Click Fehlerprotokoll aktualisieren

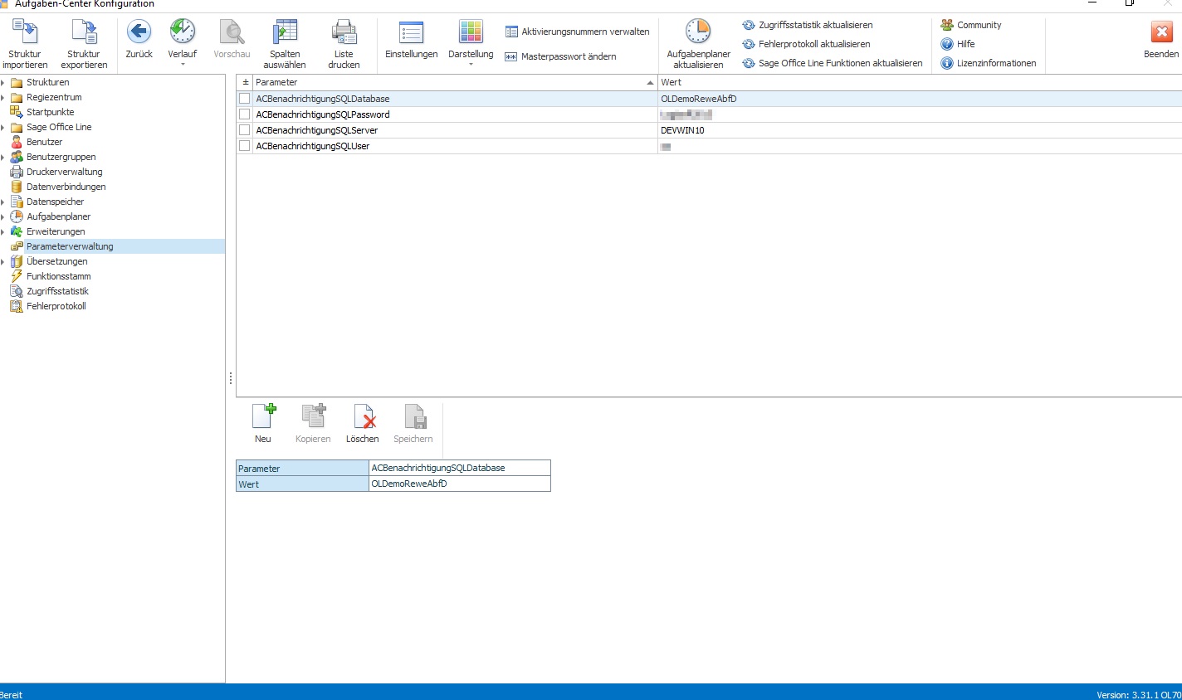point(807,44)
